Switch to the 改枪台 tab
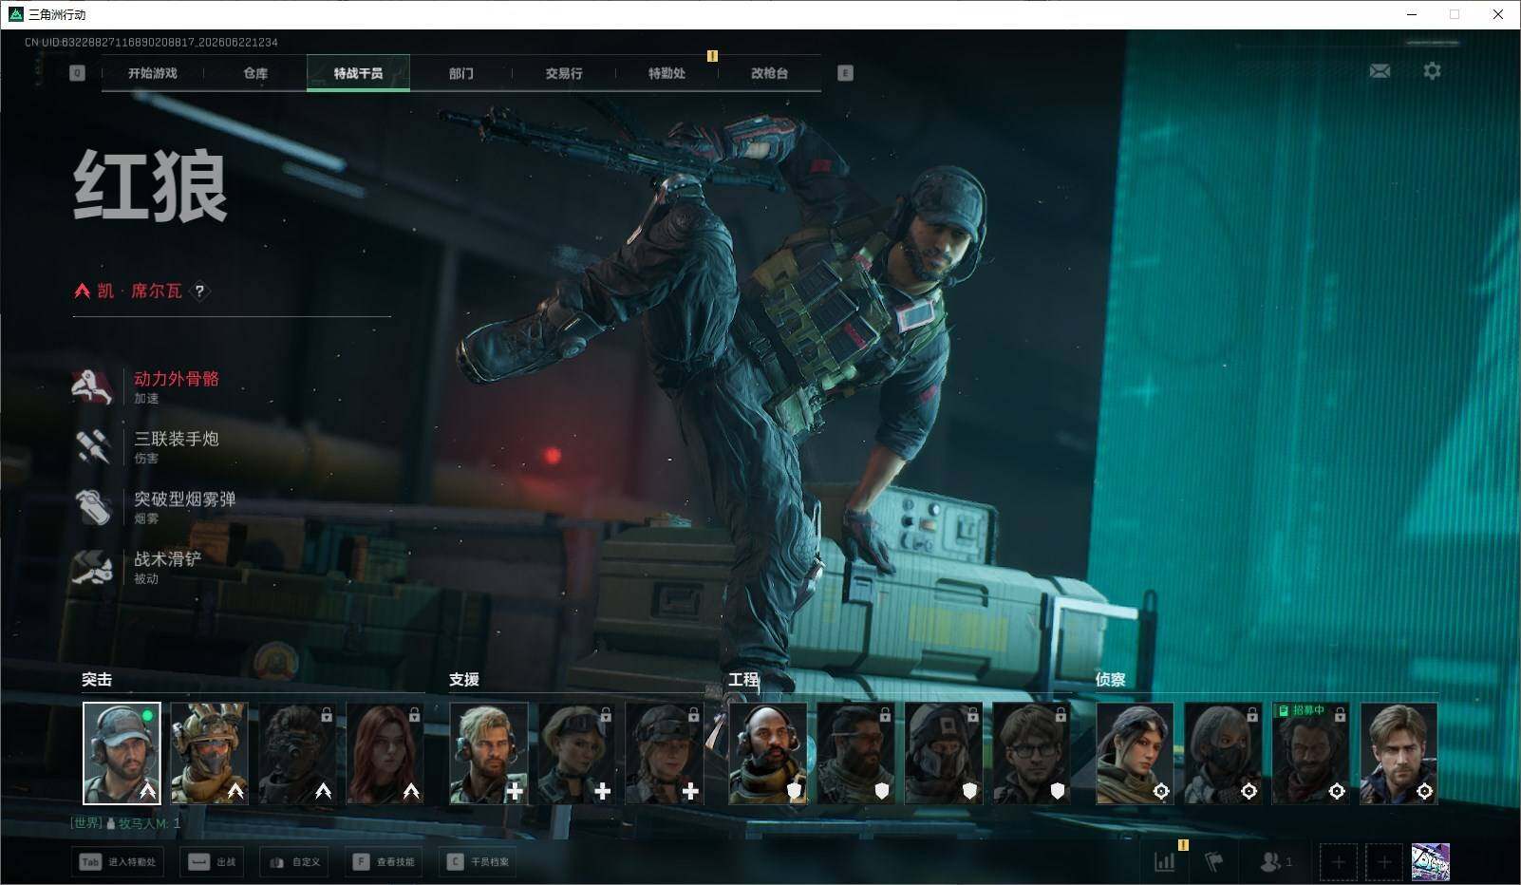The width and height of the screenshot is (1521, 885). 769,73
